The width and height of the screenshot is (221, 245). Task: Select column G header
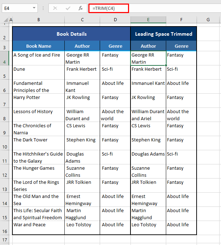(208, 20)
